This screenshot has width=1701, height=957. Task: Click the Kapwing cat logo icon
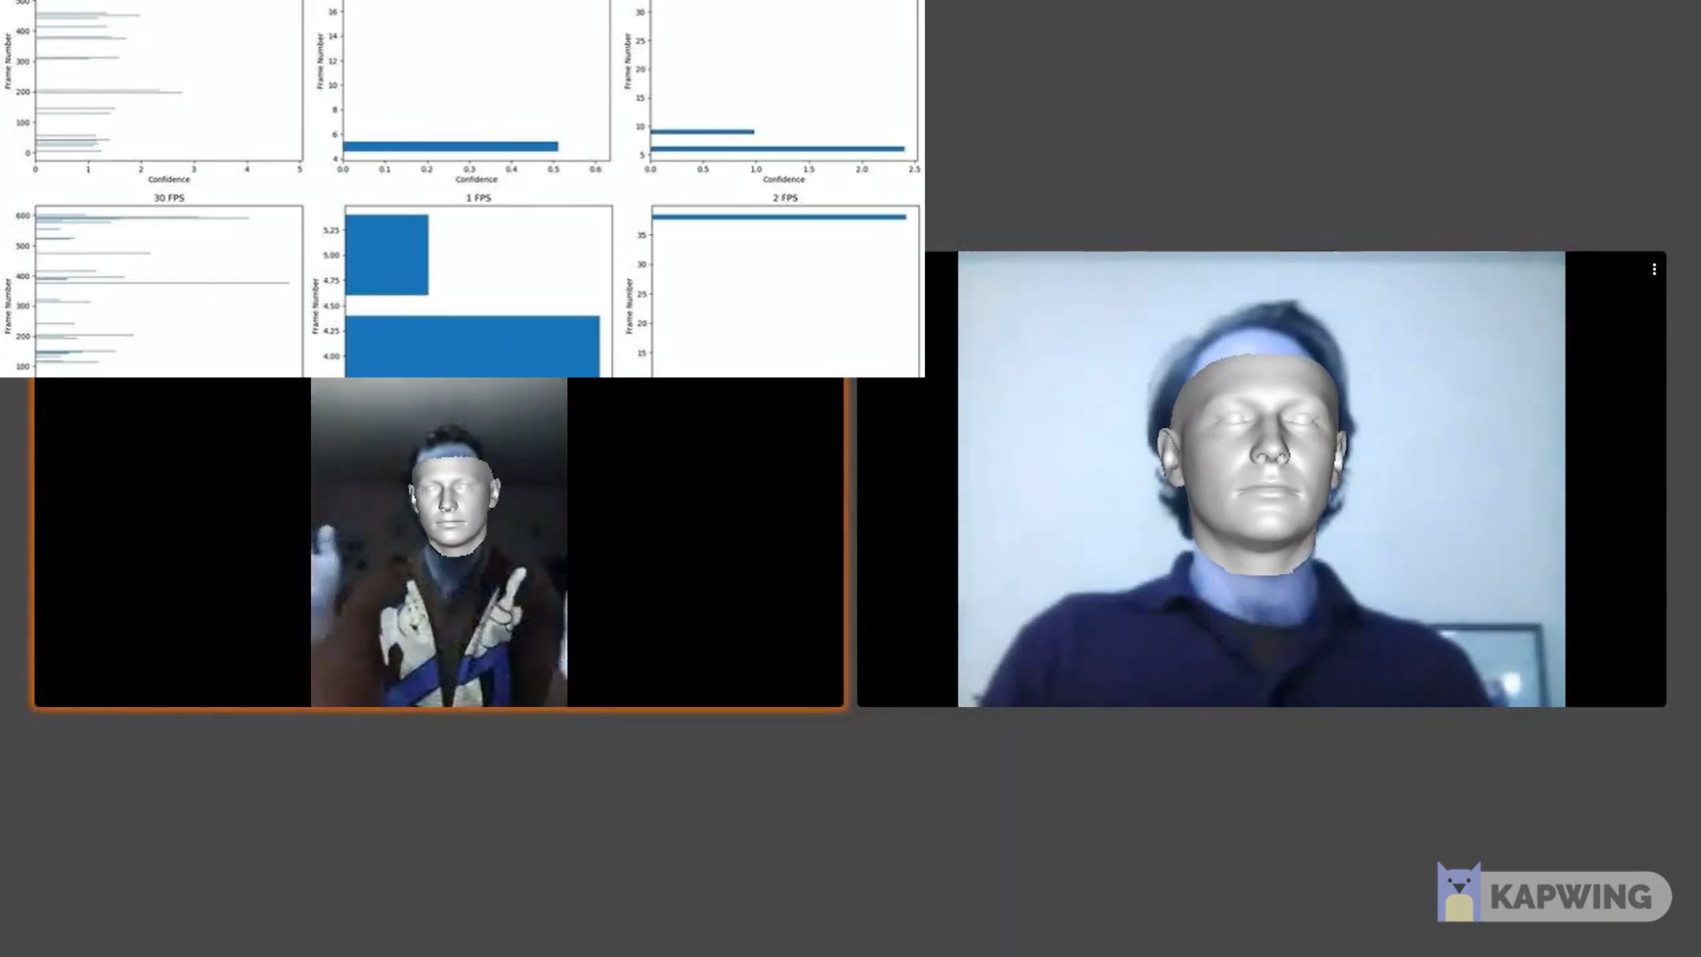(x=1457, y=893)
